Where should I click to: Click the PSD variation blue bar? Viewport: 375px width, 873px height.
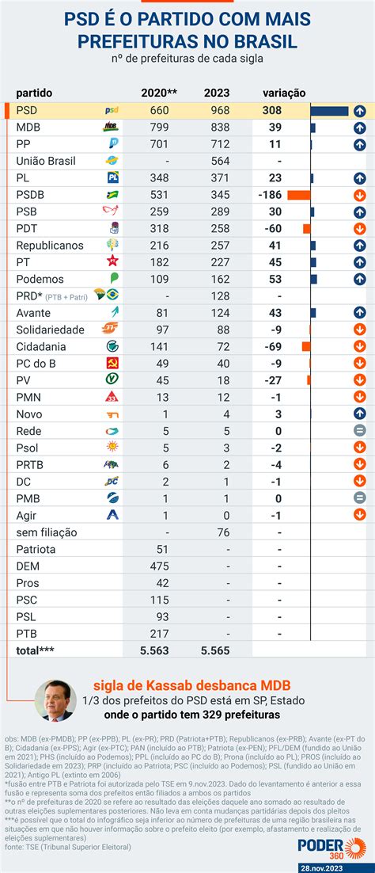[329, 111]
